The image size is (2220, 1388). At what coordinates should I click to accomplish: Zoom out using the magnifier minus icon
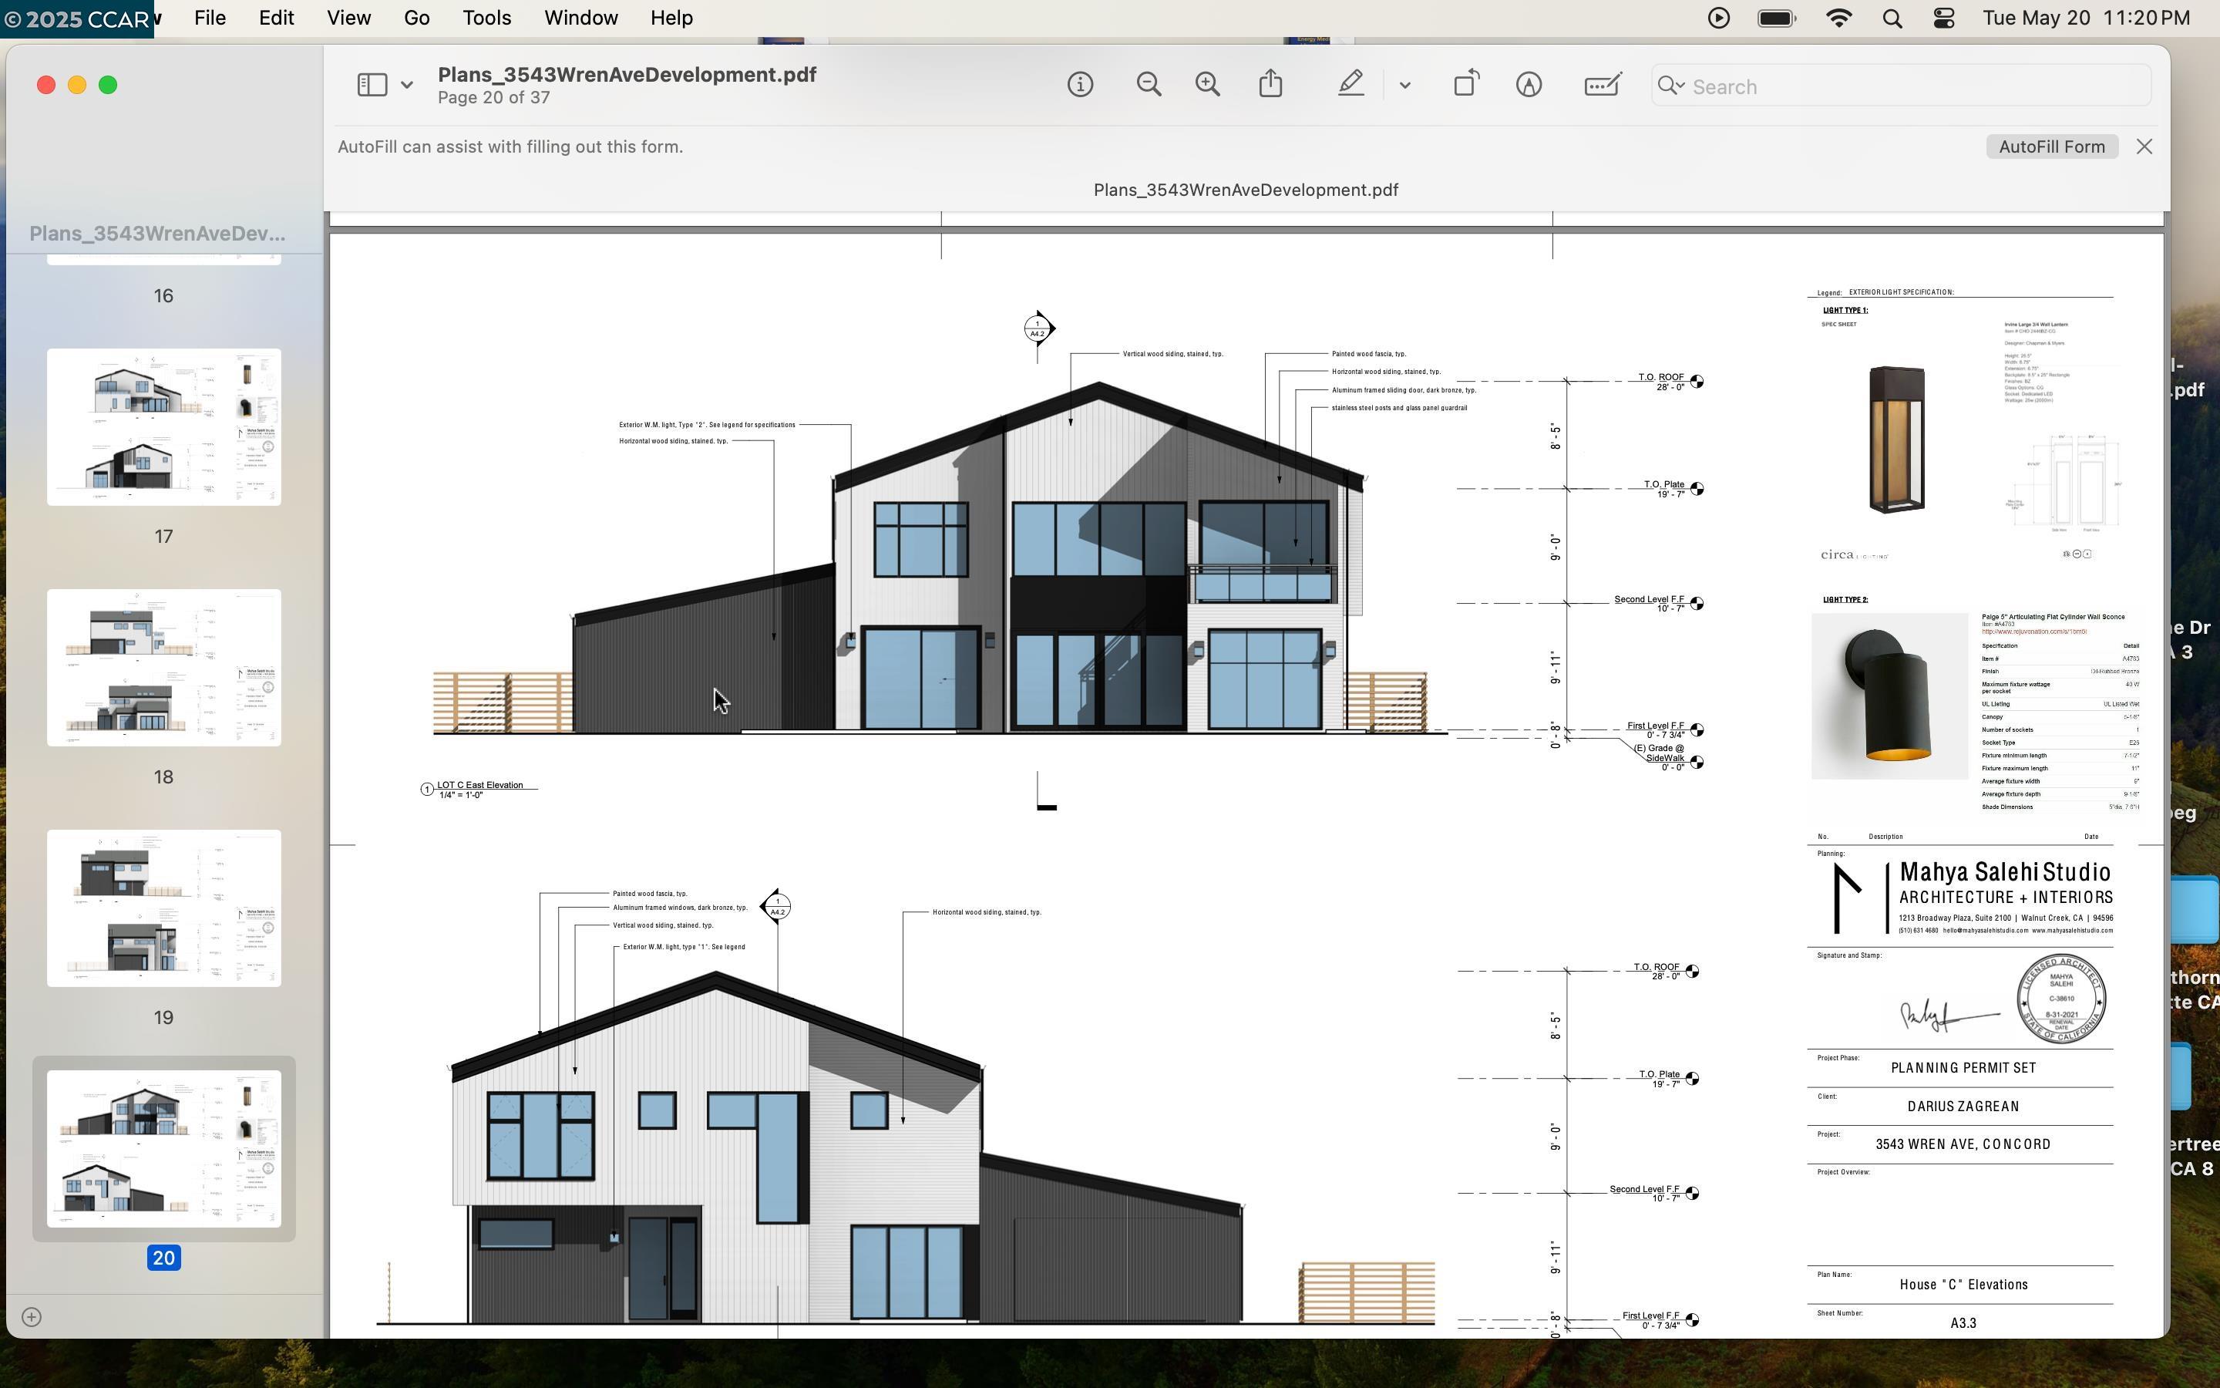point(1148,86)
